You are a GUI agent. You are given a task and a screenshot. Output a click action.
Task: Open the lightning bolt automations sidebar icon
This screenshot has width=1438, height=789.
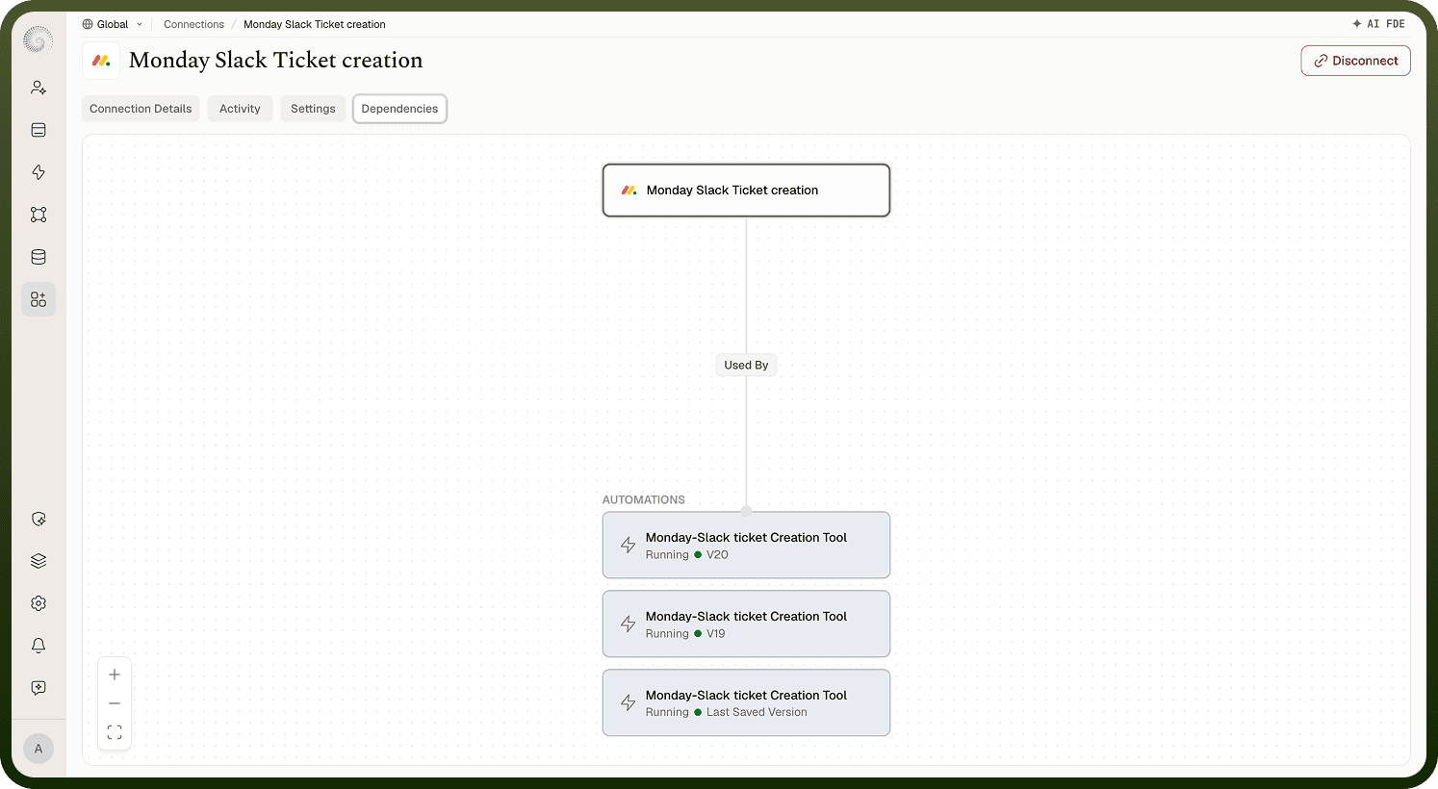[39, 172]
